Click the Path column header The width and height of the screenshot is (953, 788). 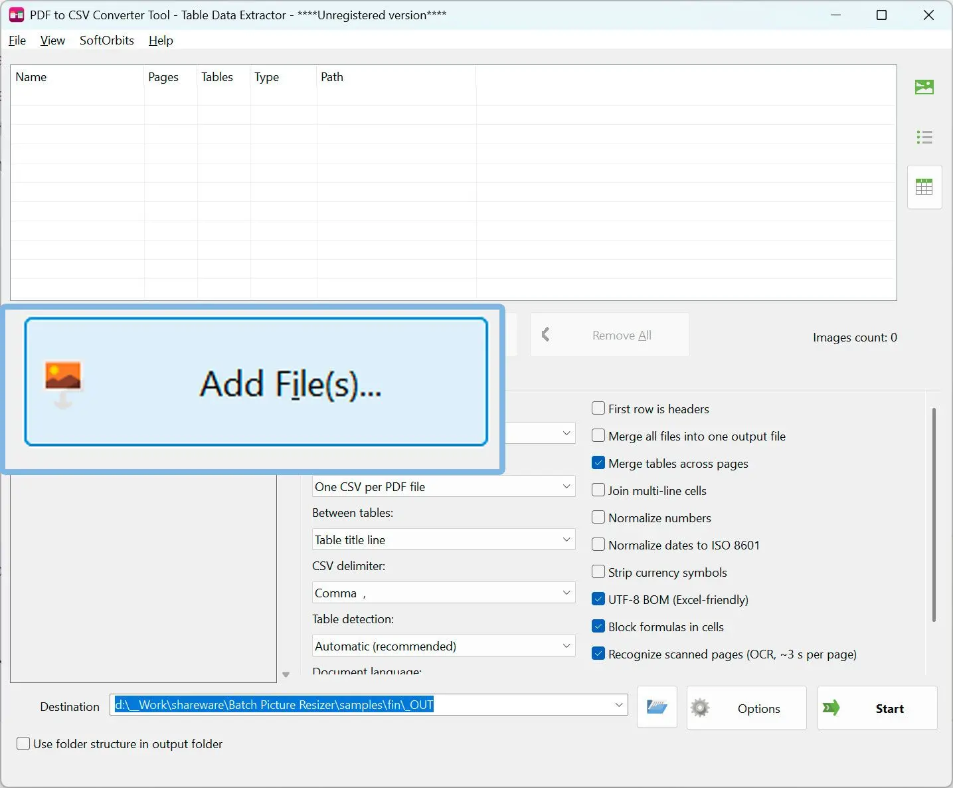point(396,77)
